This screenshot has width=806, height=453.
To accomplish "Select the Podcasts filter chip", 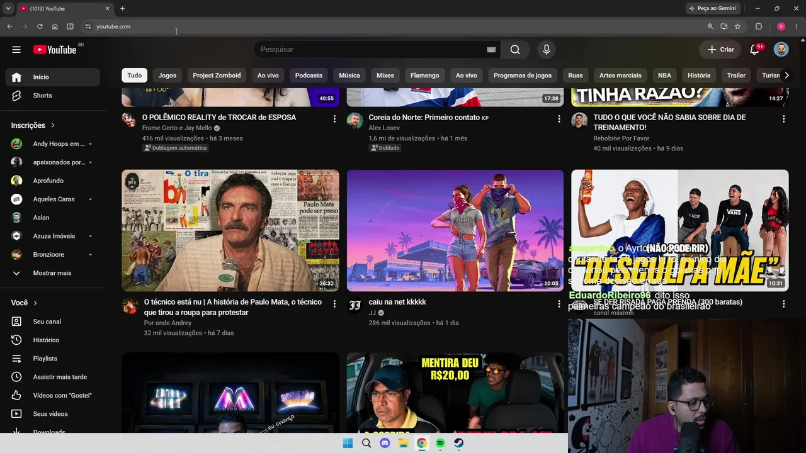I will point(309,75).
